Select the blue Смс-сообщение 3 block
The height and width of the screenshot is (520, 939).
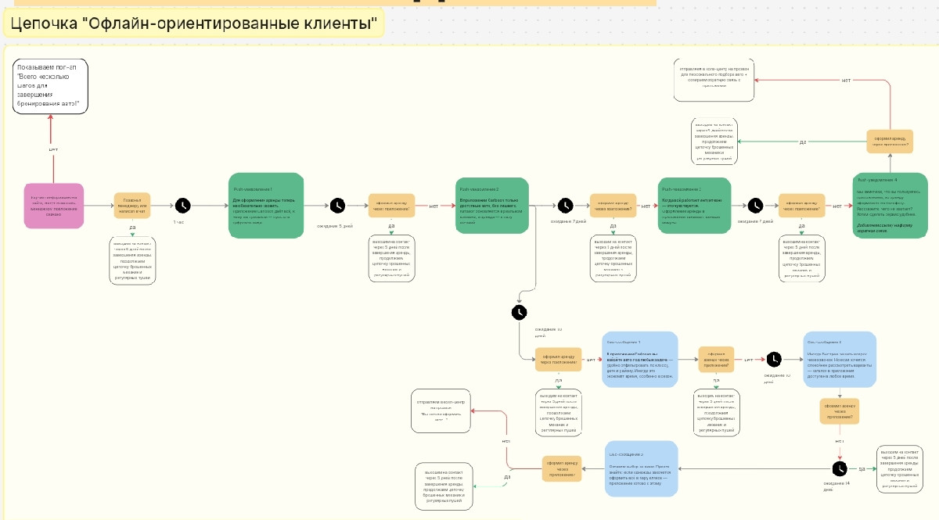(641, 468)
